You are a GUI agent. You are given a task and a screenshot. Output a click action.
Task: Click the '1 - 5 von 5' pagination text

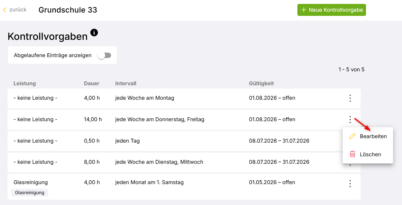tap(352, 70)
